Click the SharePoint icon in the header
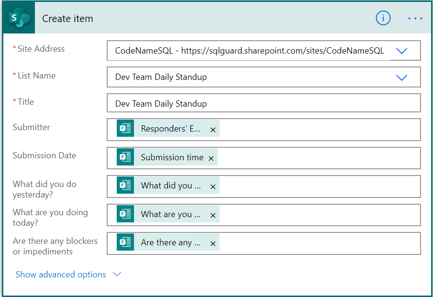This screenshot has width=433, height=297. [x=18, y=19]
